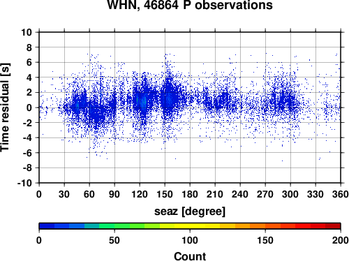The height and width of the screenshot is (261, 349).
Task: Click the y-axis tick label 0
Action: (x=29, y=107)
